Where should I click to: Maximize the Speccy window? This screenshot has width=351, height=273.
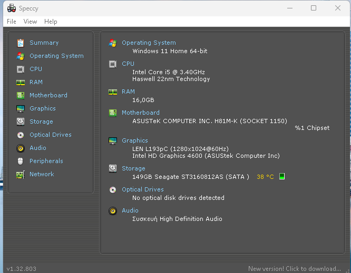coord(314,8)
